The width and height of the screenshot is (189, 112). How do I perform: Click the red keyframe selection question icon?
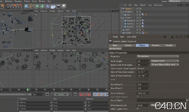point(89,95)
